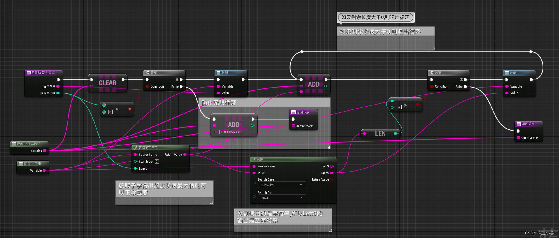Click boolean output of greater-than node below CLEAR
Viewport: 559px width, 238px height.
129,109
